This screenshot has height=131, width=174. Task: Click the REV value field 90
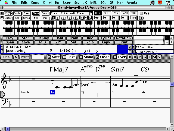[98, 18]
